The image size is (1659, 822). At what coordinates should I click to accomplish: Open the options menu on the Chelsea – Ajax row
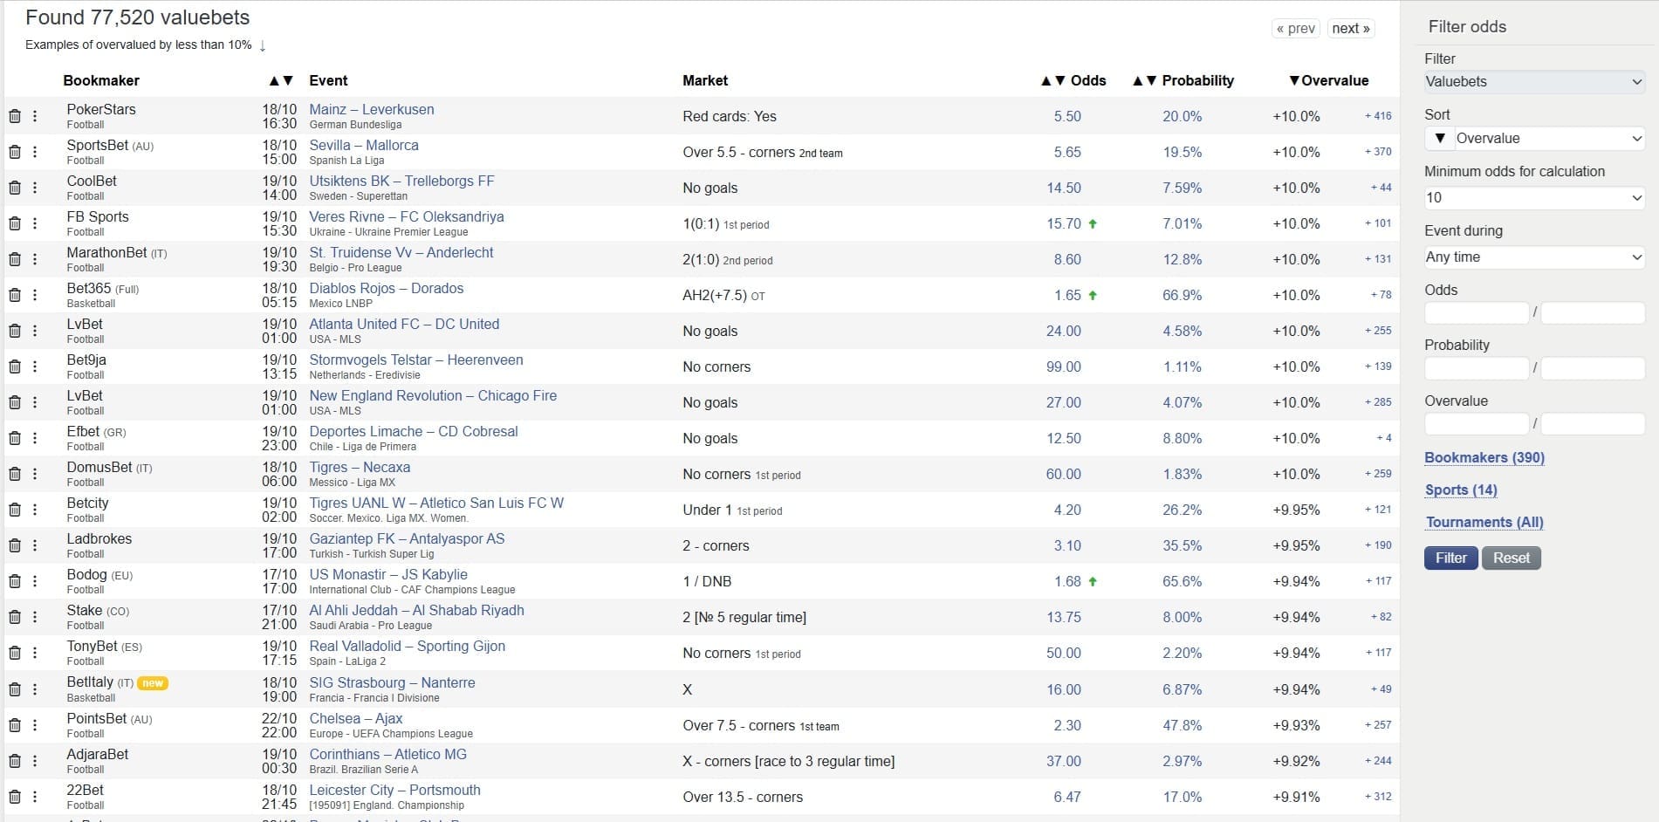(x=35, y=724)
